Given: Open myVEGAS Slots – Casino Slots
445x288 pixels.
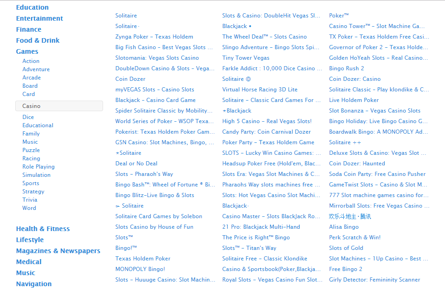Looking at the screenshot, I should [x=155, y=90].
